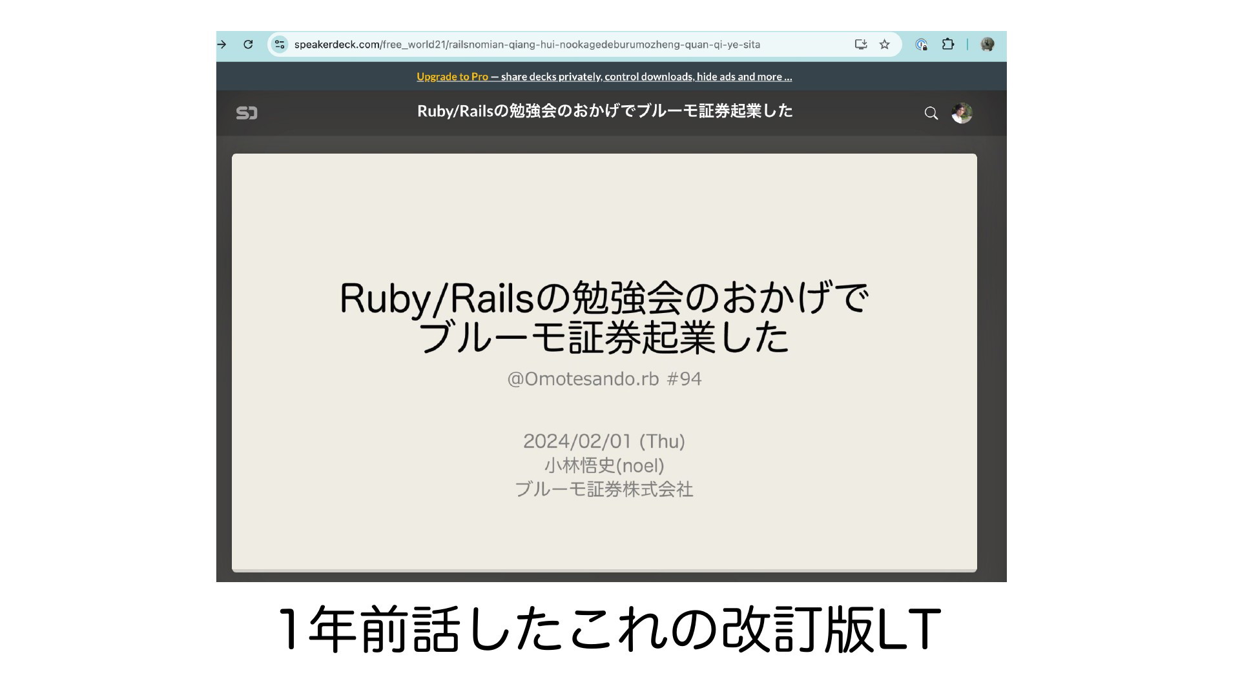
Task: Open the Chrome profile avatar
Action: [x=987, y=45]
